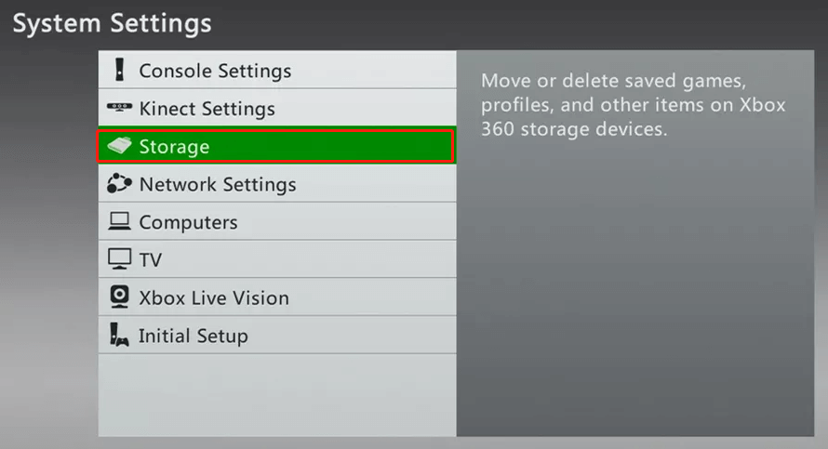The image size is (828, 449).
Task: Go to the Computers label
Action: pyautogui.click(x=189, y=223)
